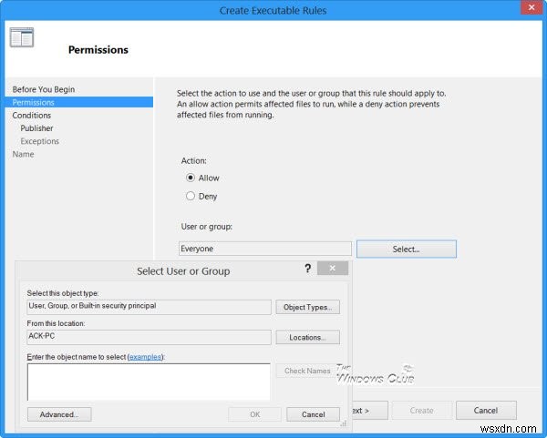Click the object type field
547x438 pixels.
point(149,307)
